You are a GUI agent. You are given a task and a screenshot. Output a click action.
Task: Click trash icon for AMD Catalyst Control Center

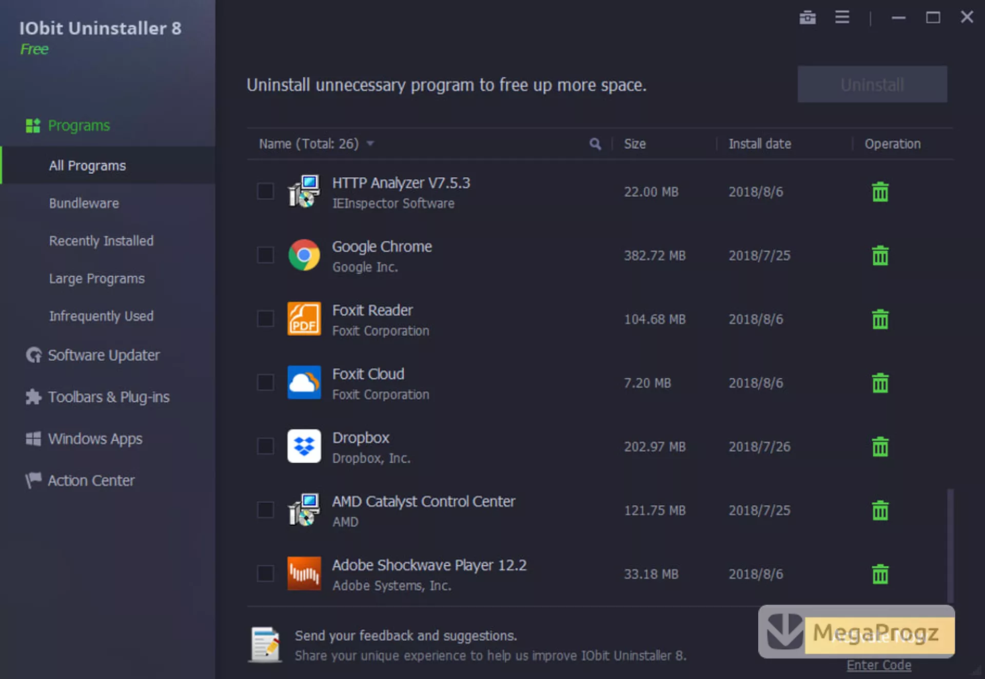click(880, 510)
